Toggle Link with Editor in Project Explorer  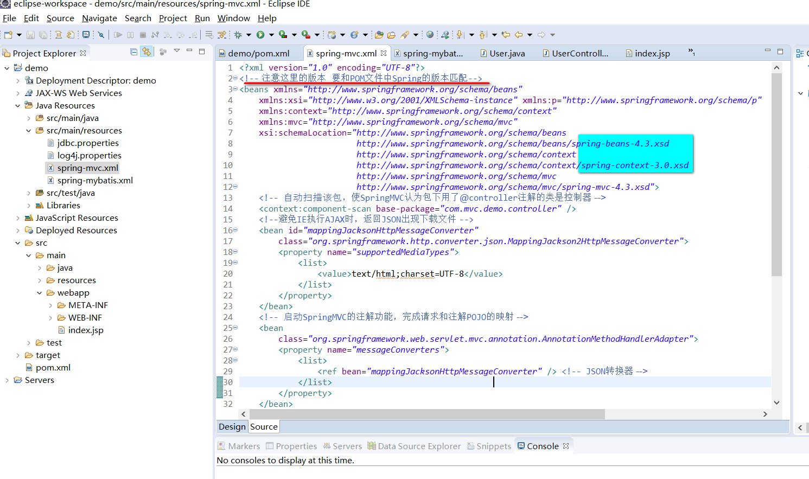[x=146, y=52]
